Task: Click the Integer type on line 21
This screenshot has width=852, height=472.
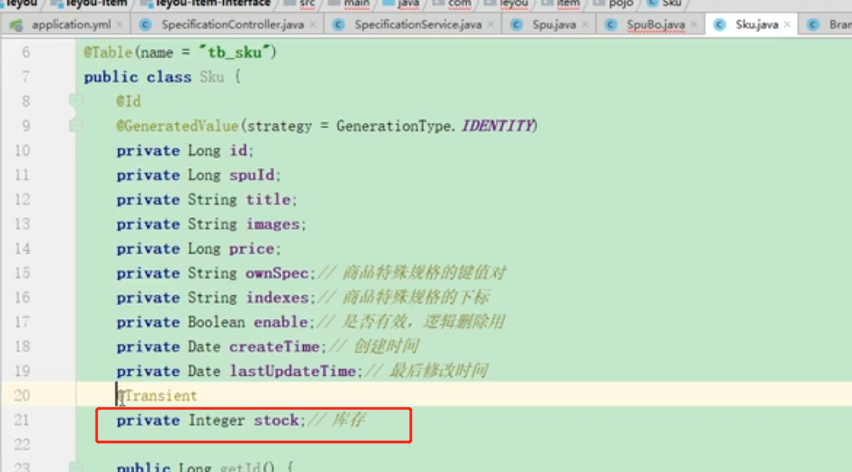Action: pyautogui.click(x=217, y=420)
